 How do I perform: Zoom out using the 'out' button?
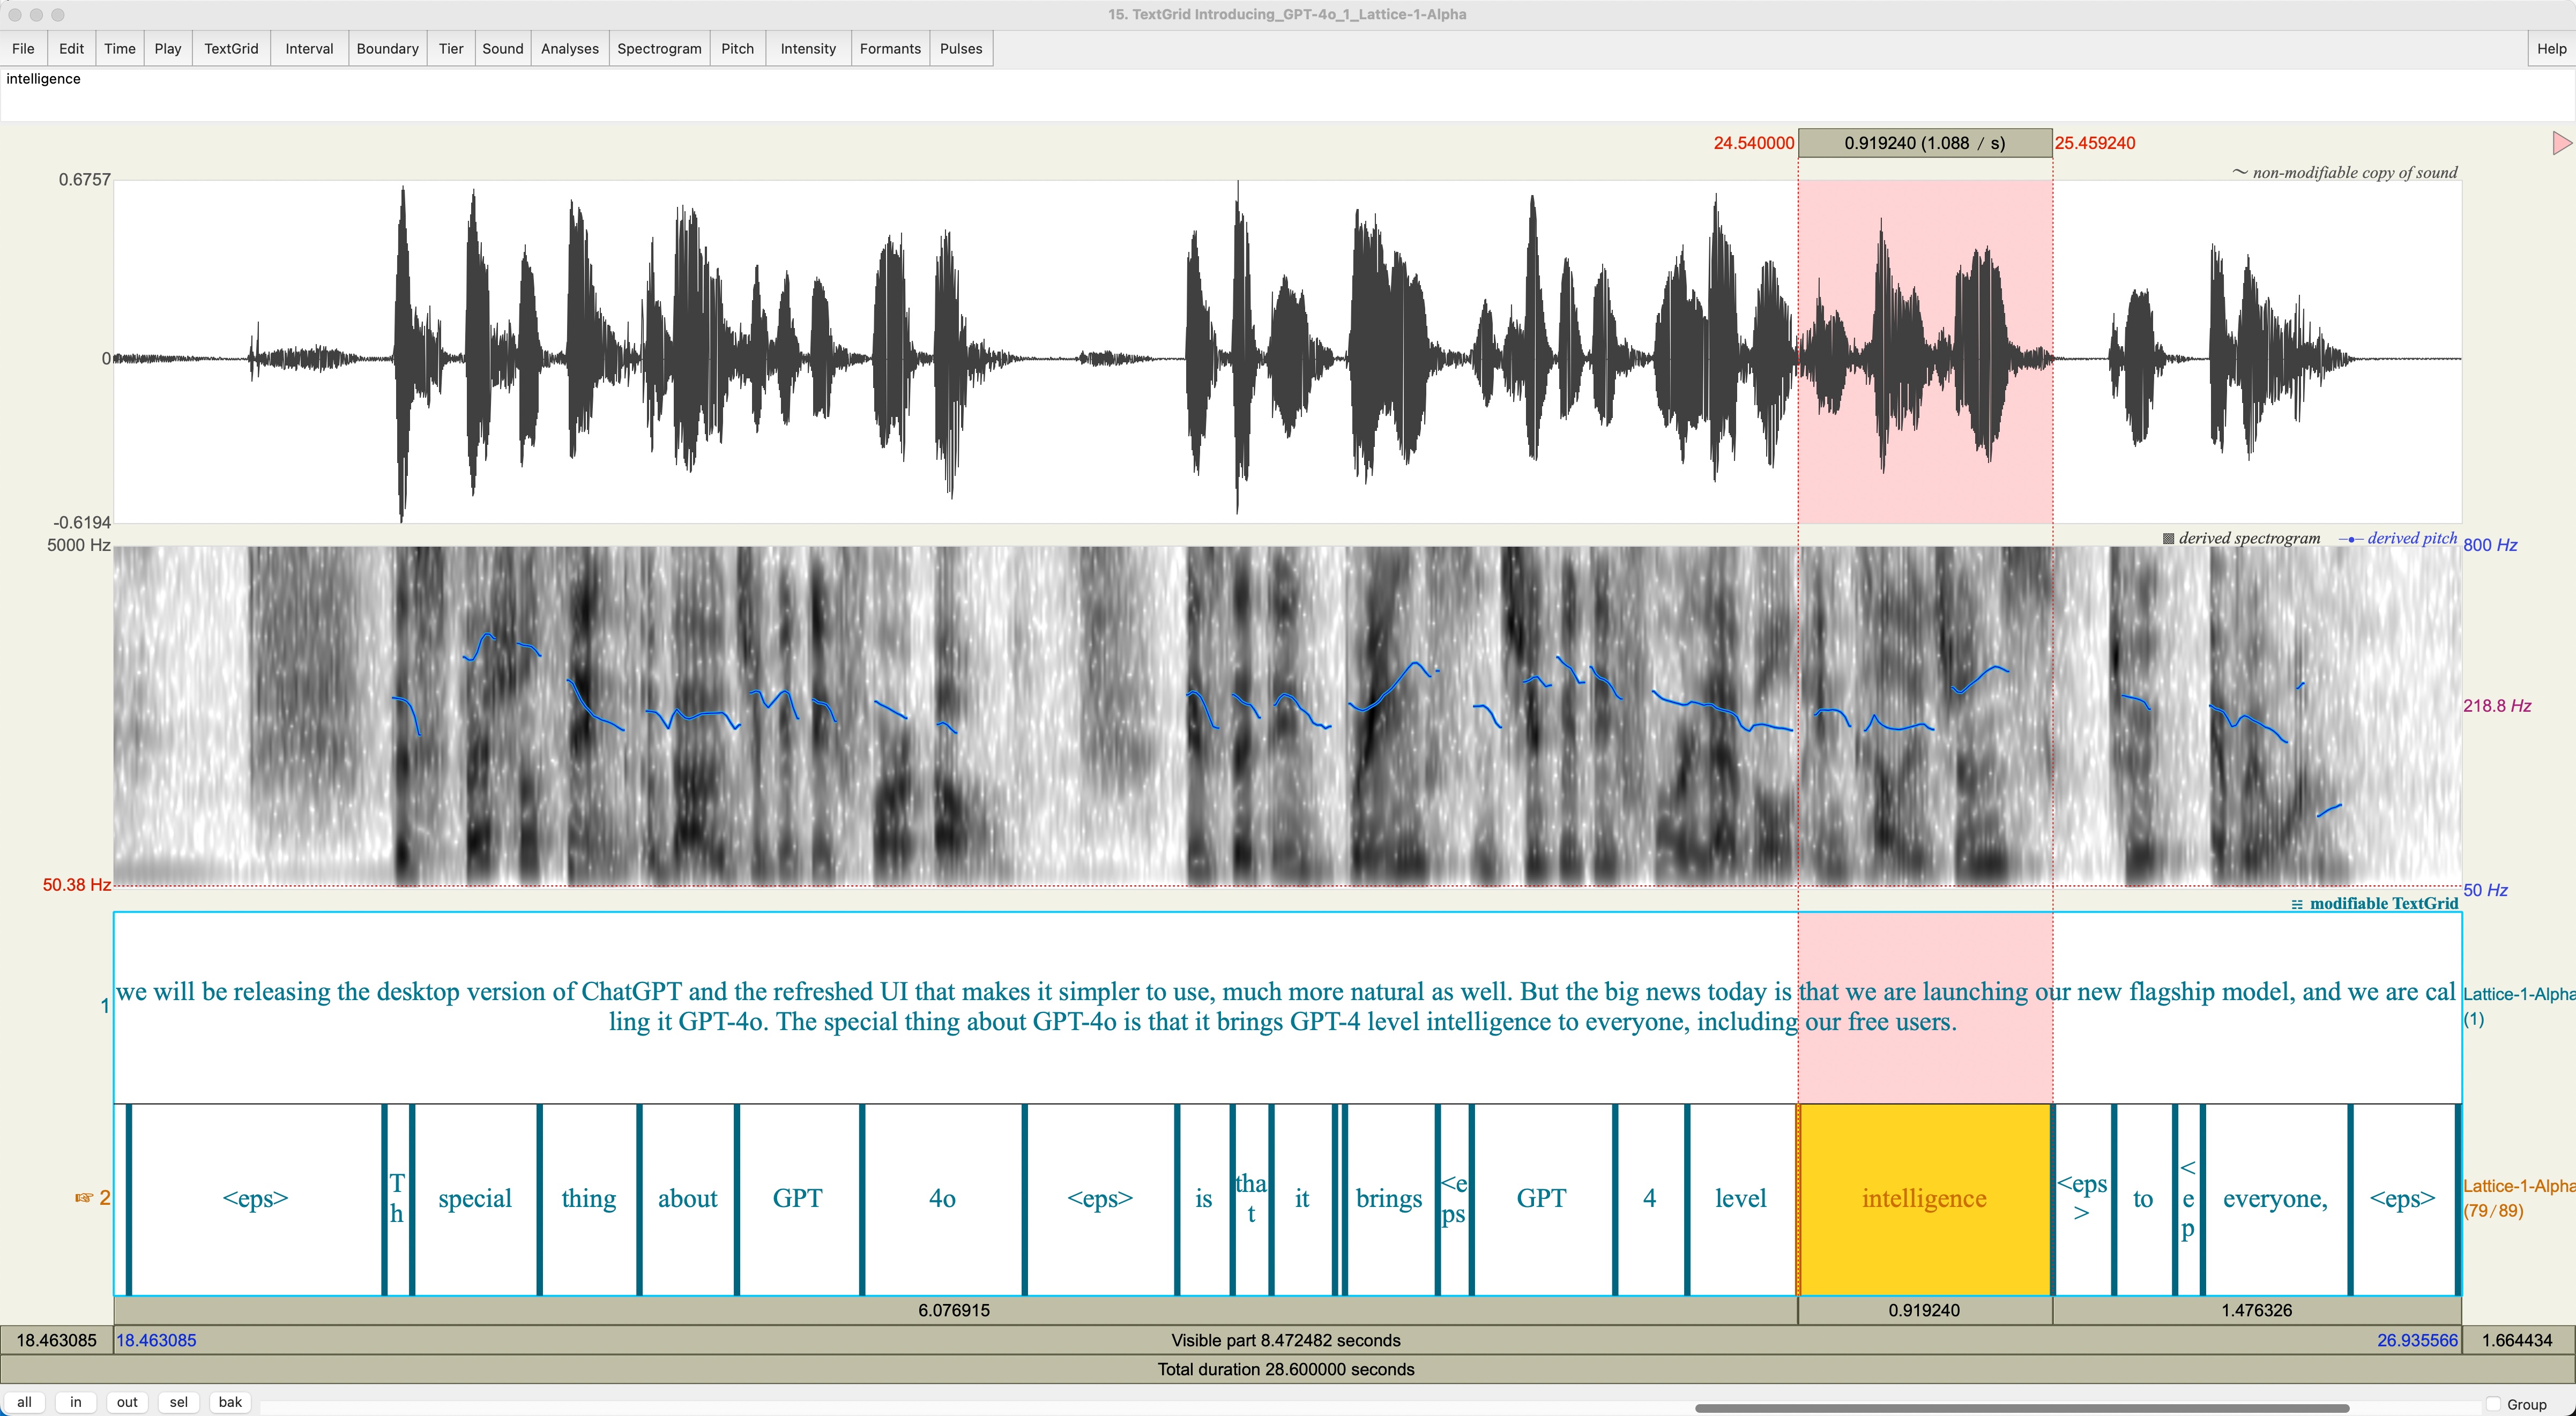point(126,1401)
